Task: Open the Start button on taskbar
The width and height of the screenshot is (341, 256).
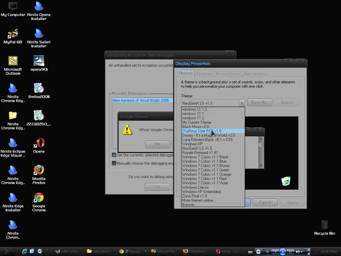Action: (7, 251)
